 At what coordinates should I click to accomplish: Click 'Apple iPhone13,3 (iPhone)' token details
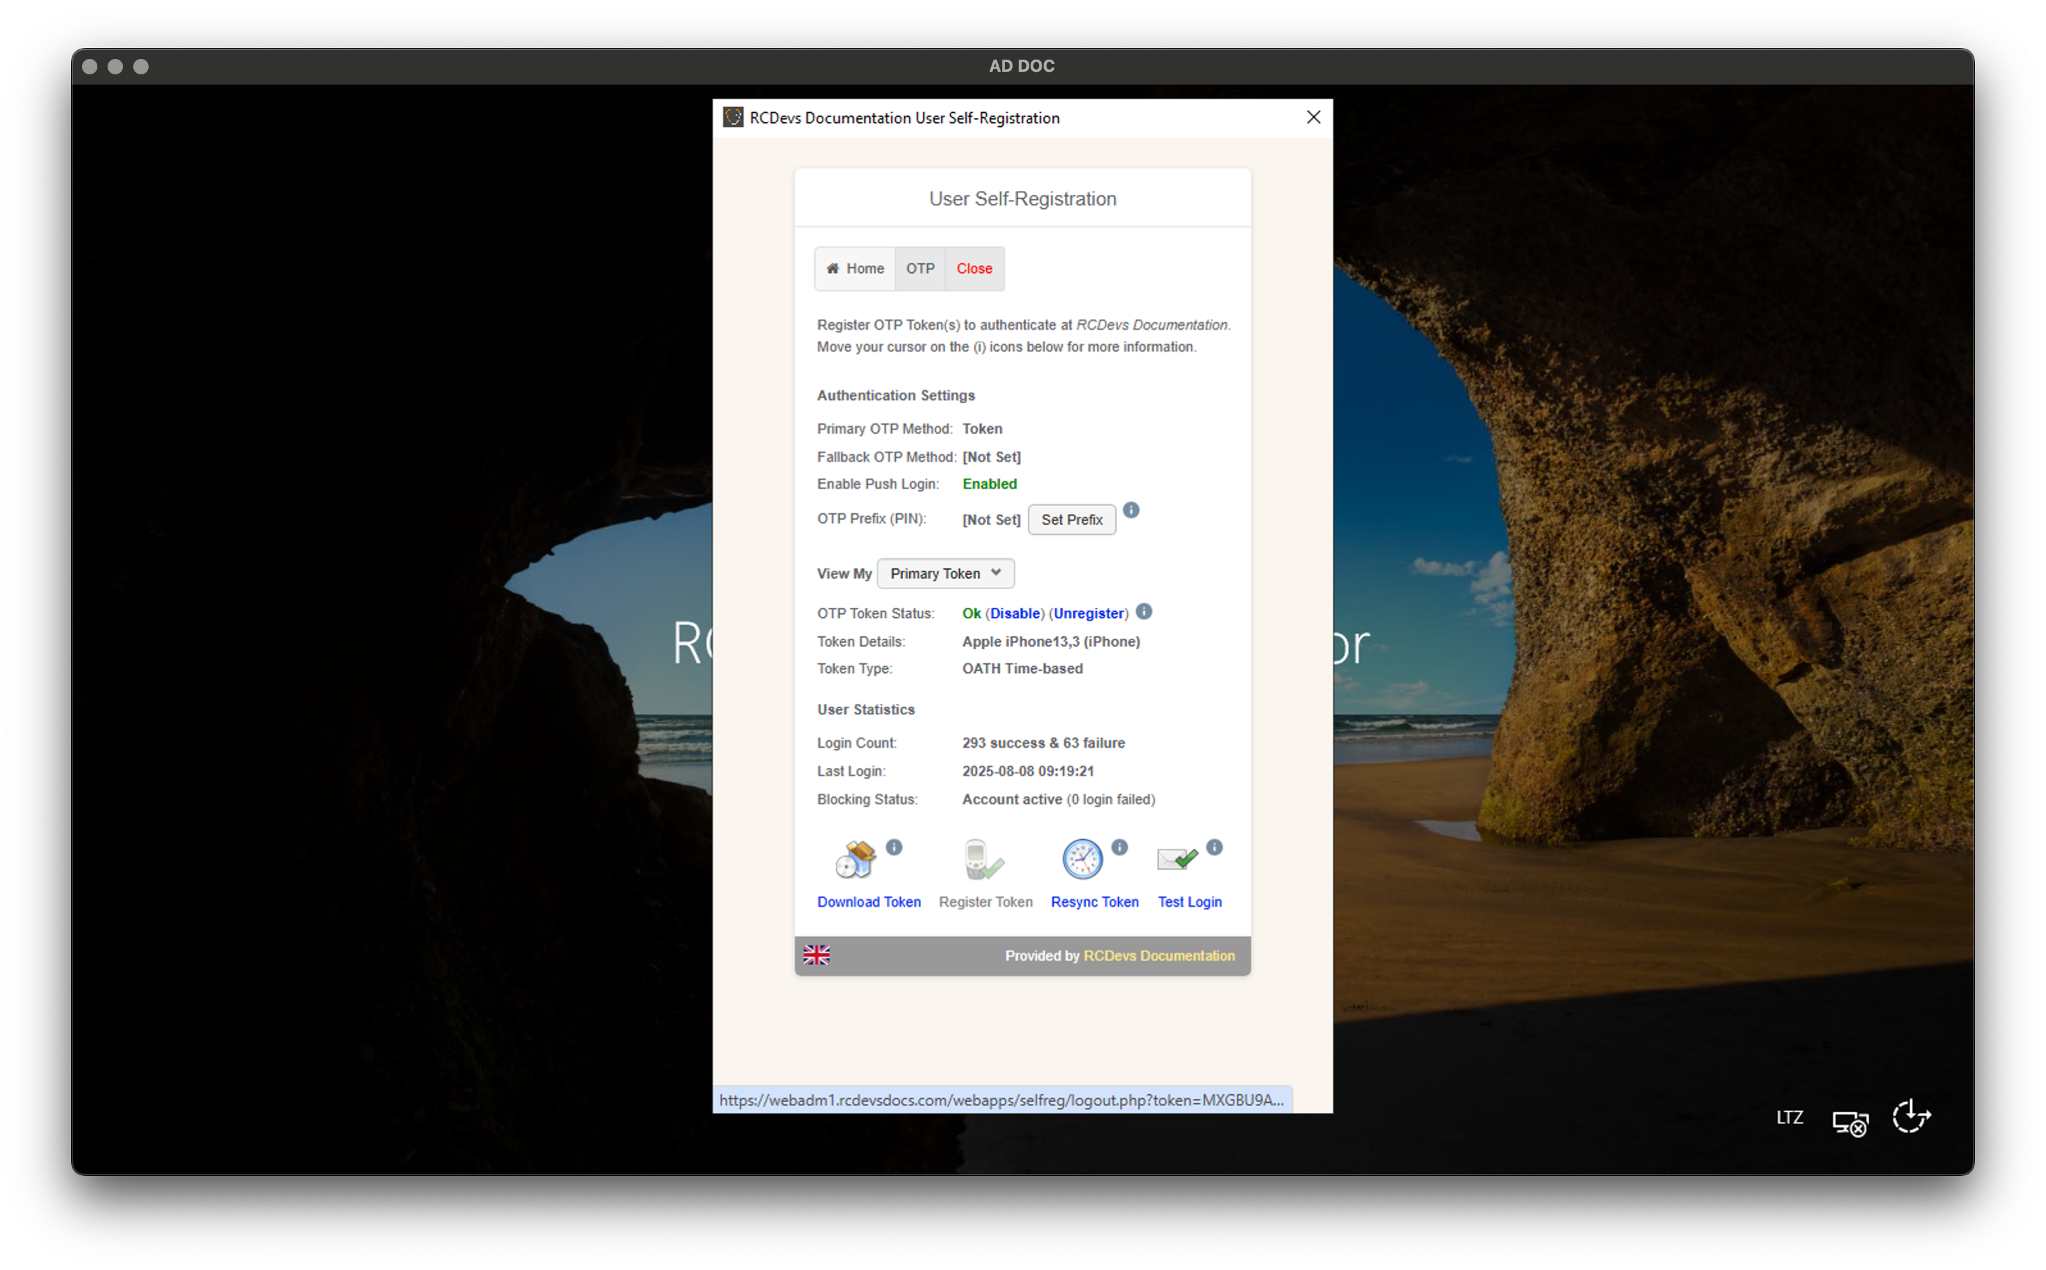1051,641
